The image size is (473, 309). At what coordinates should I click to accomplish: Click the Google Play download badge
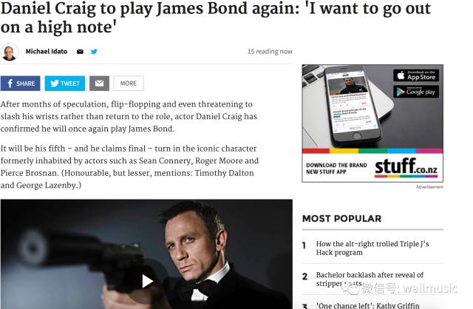pyautogui.click(x=416, y=92)
